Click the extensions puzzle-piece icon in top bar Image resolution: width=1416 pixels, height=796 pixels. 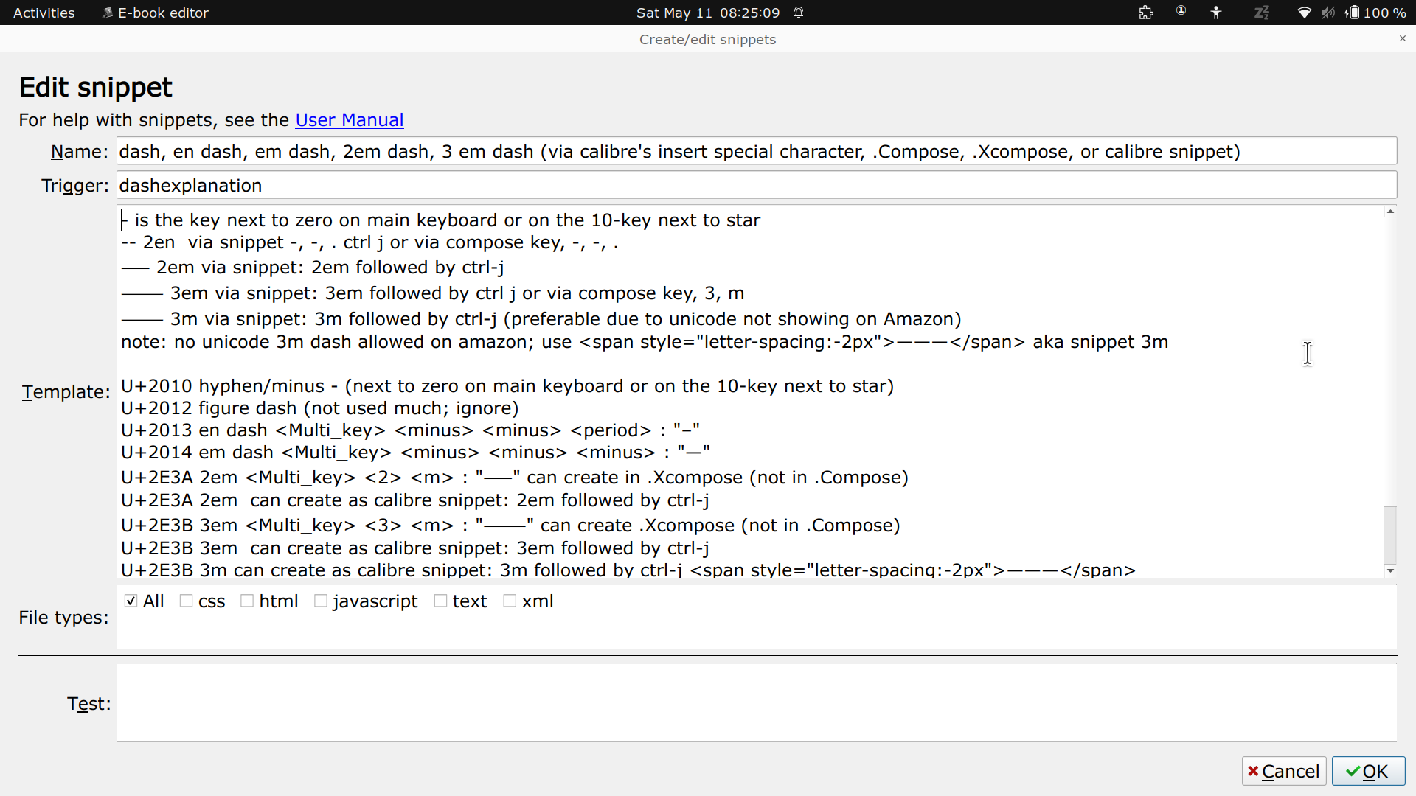1145,13
